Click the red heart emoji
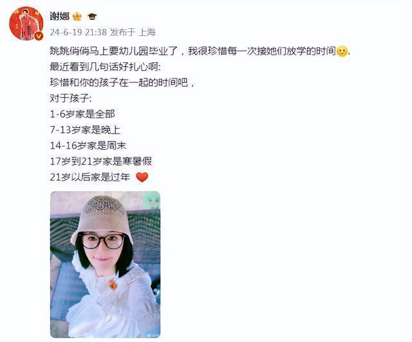The height and width of the screenshot is (342, 412). [142, 177]
